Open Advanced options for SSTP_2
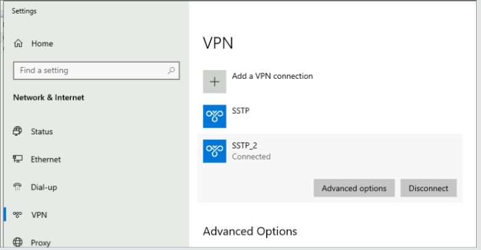Viewport: 481px width, 250px height. pyautogui.click(x=354, y=188)
